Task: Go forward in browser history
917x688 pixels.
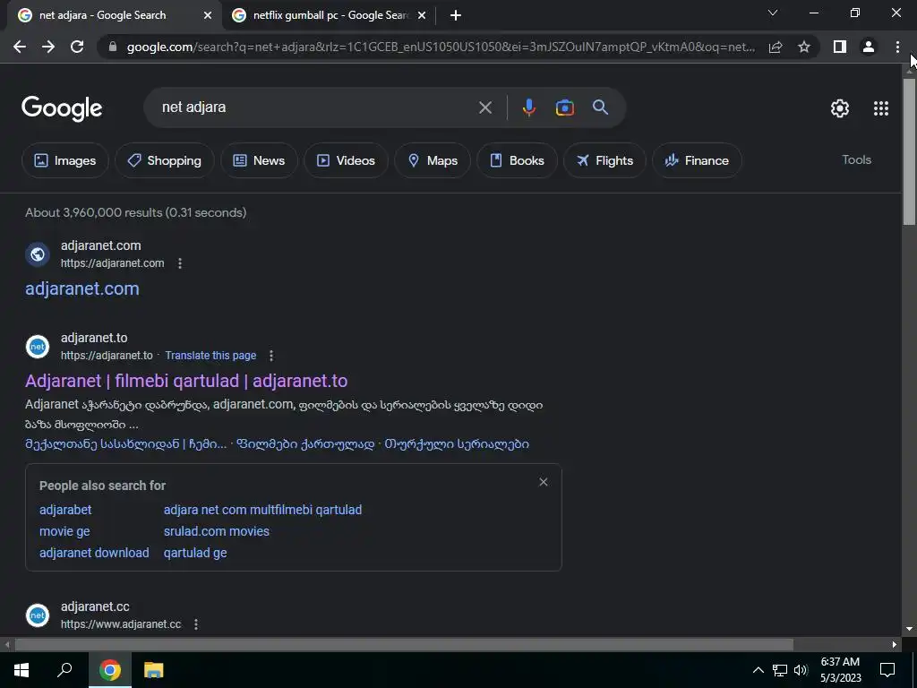Action: pyautogui.click(x=48, y=47)
